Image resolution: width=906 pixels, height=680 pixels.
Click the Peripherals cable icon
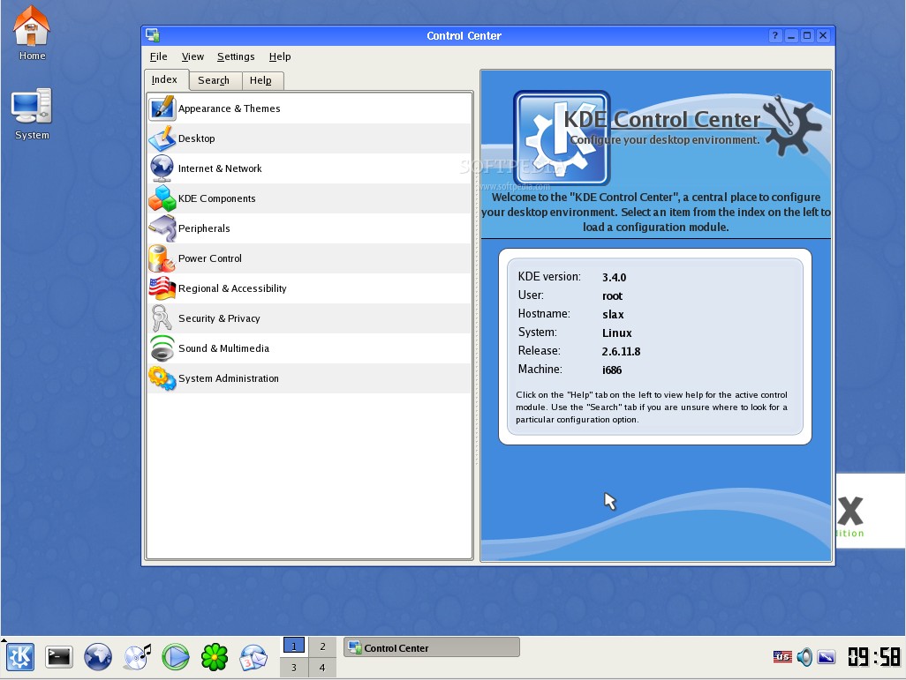(162, 228)
